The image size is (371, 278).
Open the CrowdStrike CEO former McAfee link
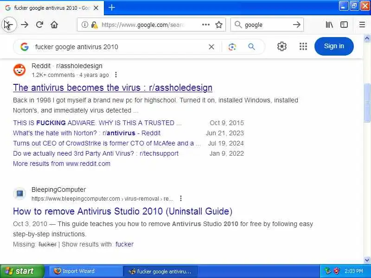(x=107, y=143)
